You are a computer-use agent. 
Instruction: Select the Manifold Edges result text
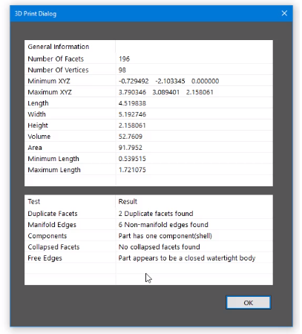point(163,225)
